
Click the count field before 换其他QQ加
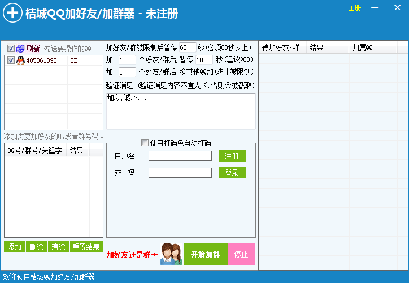coord(127,72)
